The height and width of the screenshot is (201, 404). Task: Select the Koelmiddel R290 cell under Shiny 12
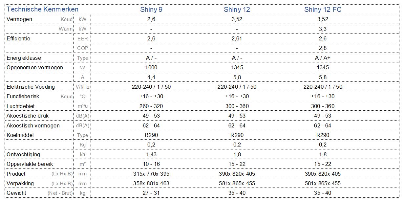pyautogui.click(x=237, y=135)
